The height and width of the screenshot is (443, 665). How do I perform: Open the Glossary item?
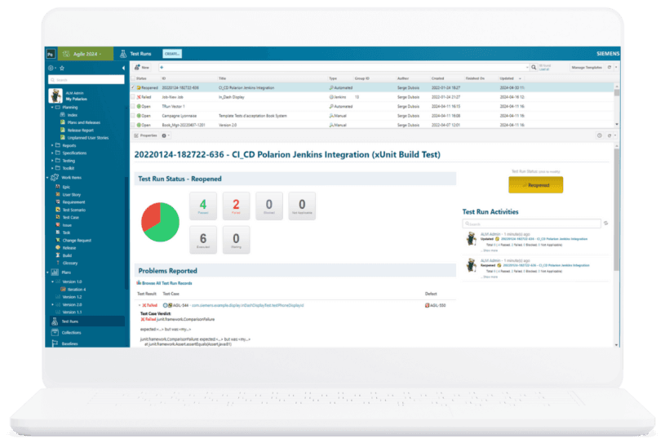click(x=67, y=264)
